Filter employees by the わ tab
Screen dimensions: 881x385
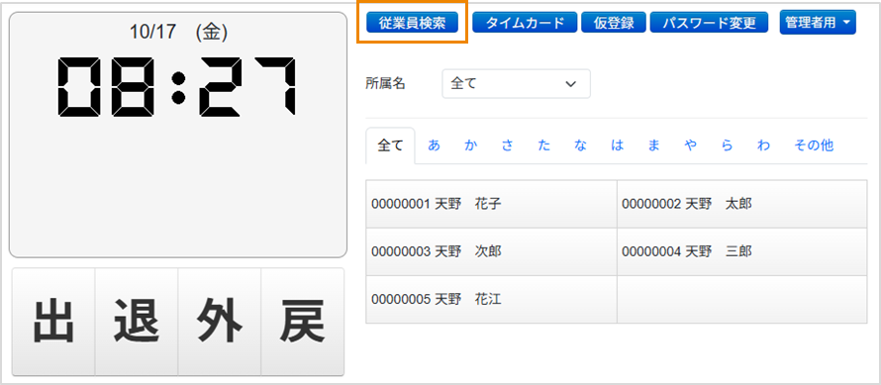tap(763, 145)
